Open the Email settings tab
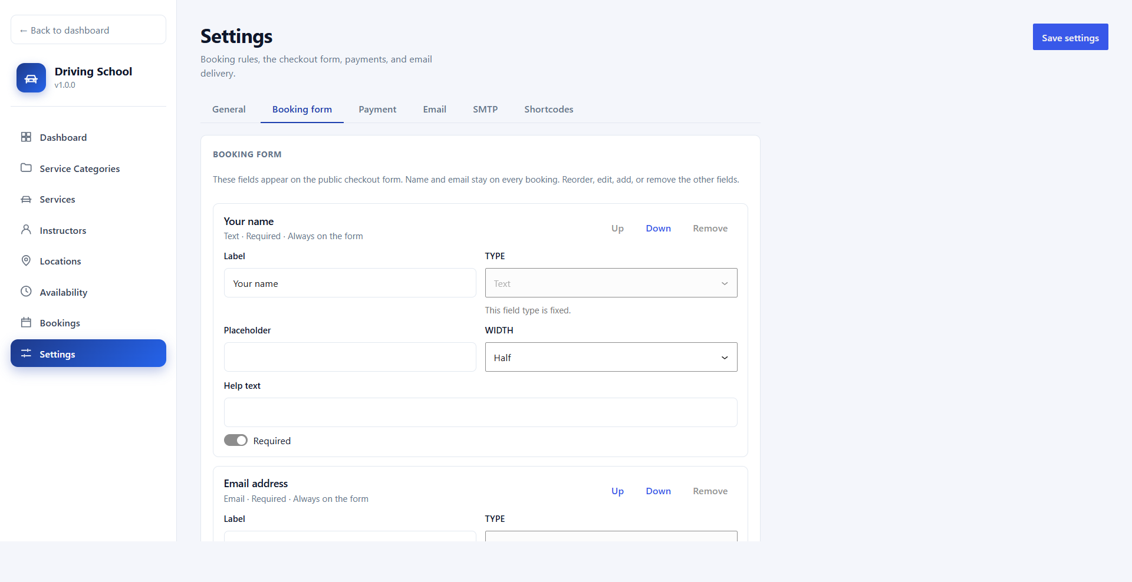Image resolution: width=1132 pixels, height=582 pixels. pos(435,110)
